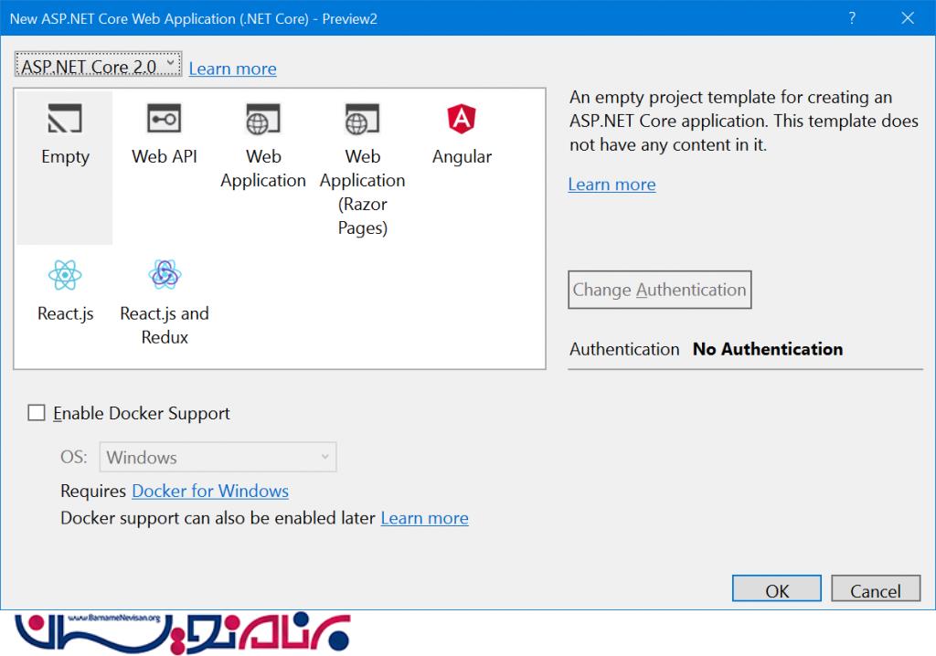Image resolution: width=936 pixels, height=656 pixels.
Task: Select the Empty project template icon
Action: (65, 119)
